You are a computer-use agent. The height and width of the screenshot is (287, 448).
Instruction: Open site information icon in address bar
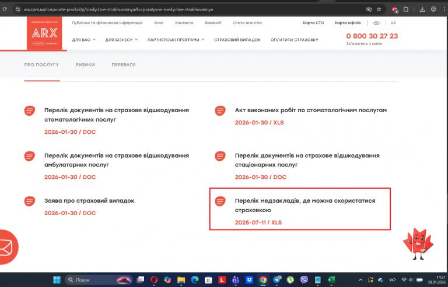17,9
